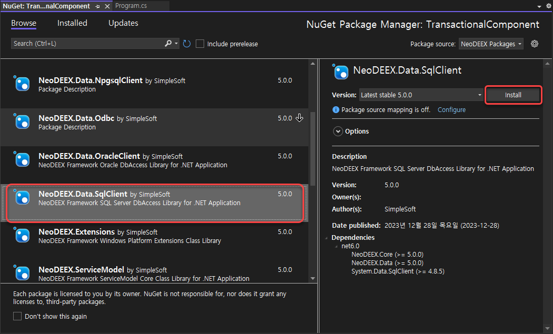Viewport: 553px width, 334px height.
Task: Switch to the Installed tab
Action: point(72,23)
